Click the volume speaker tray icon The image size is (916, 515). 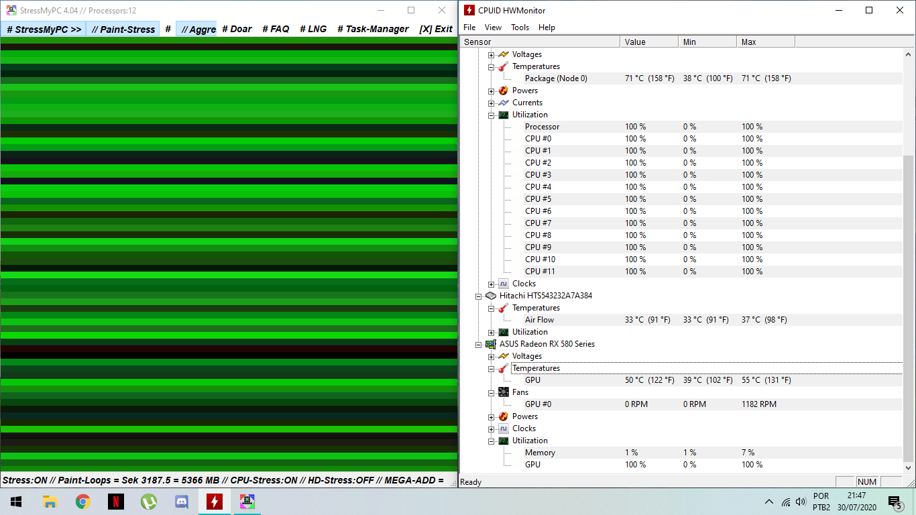pyautogui.click(x=801, y=502)
